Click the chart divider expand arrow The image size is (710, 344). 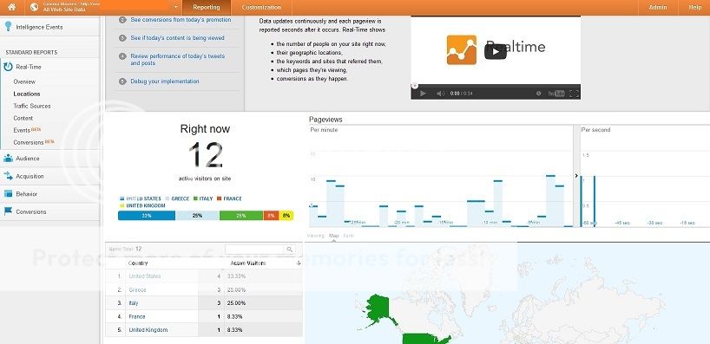pyautogui.click(x=576, y=175)
